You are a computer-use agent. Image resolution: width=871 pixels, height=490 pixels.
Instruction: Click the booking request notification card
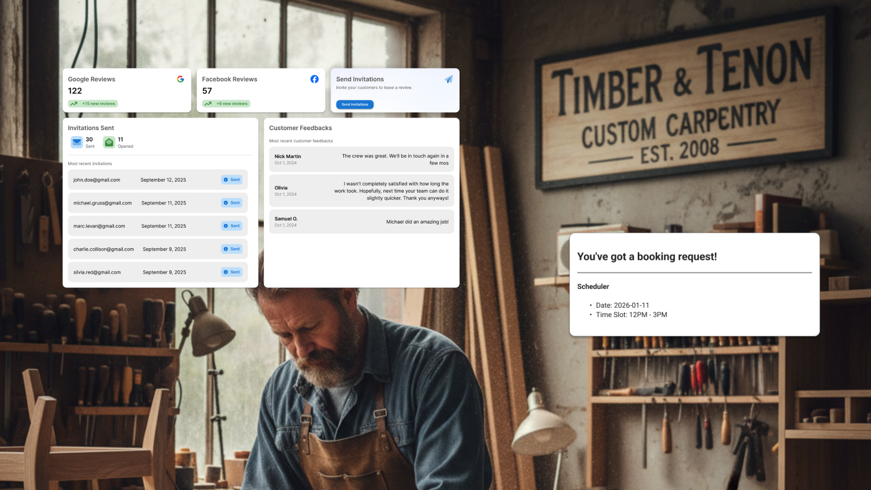pyautogui.click(x=694, y=284)
